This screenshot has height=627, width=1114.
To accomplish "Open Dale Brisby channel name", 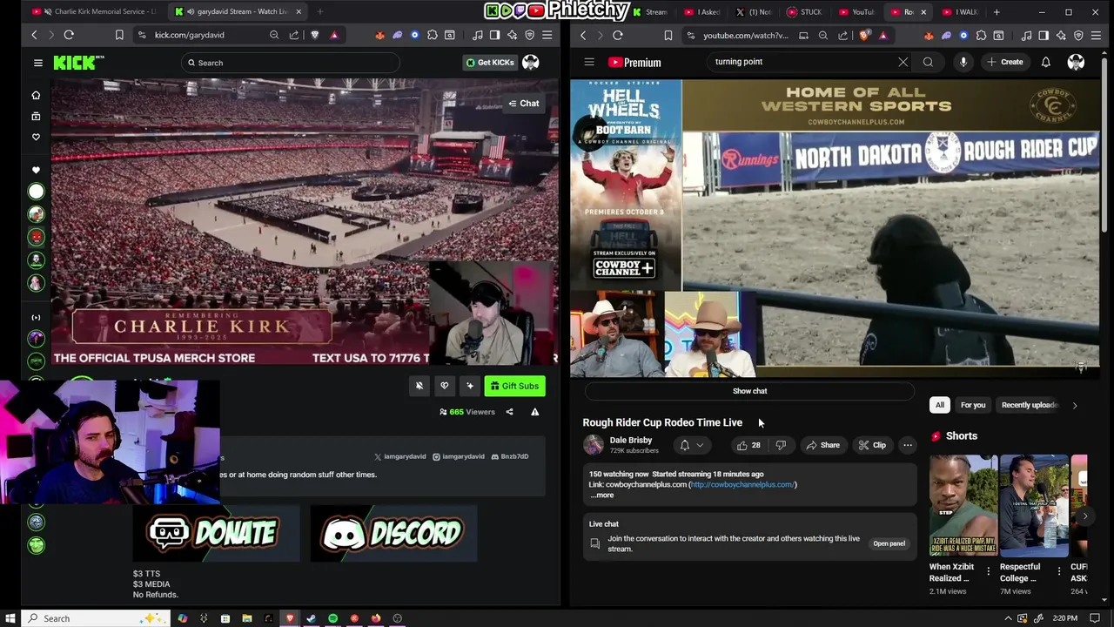I will [631, 441].
